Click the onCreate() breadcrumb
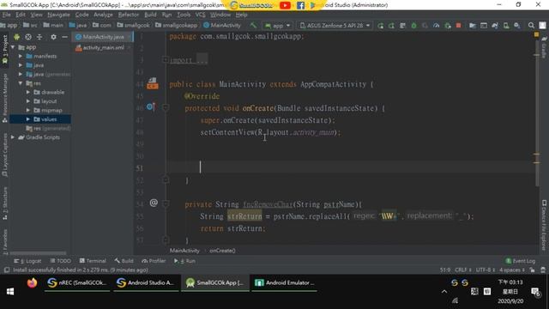The height and width of the screenshot is (309, 549). 222,251
